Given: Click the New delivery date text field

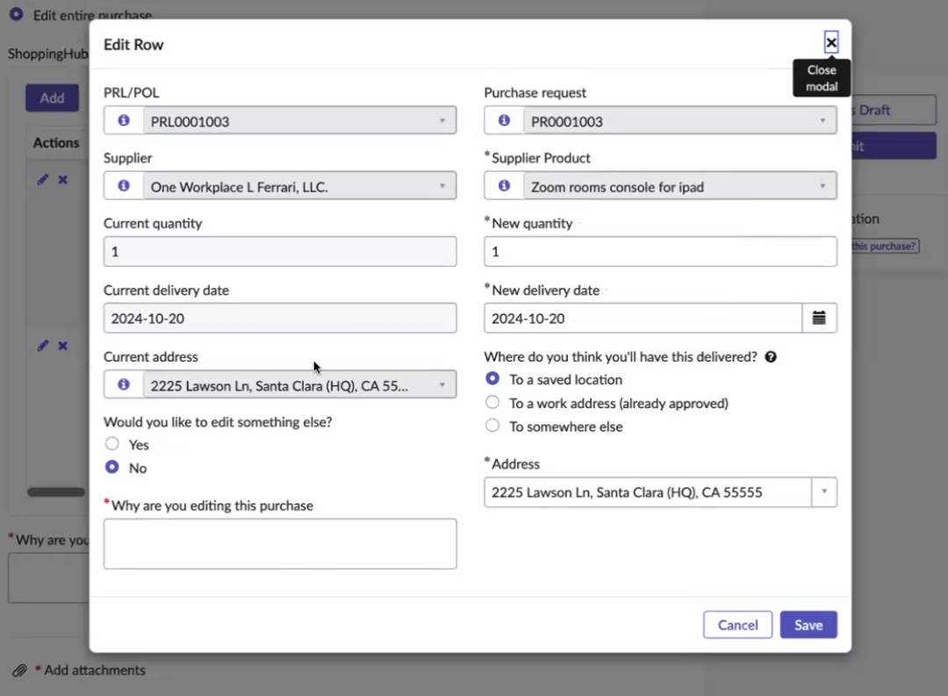Looking at the screenshot, I should pyautogui.click(x=643, y=318).
